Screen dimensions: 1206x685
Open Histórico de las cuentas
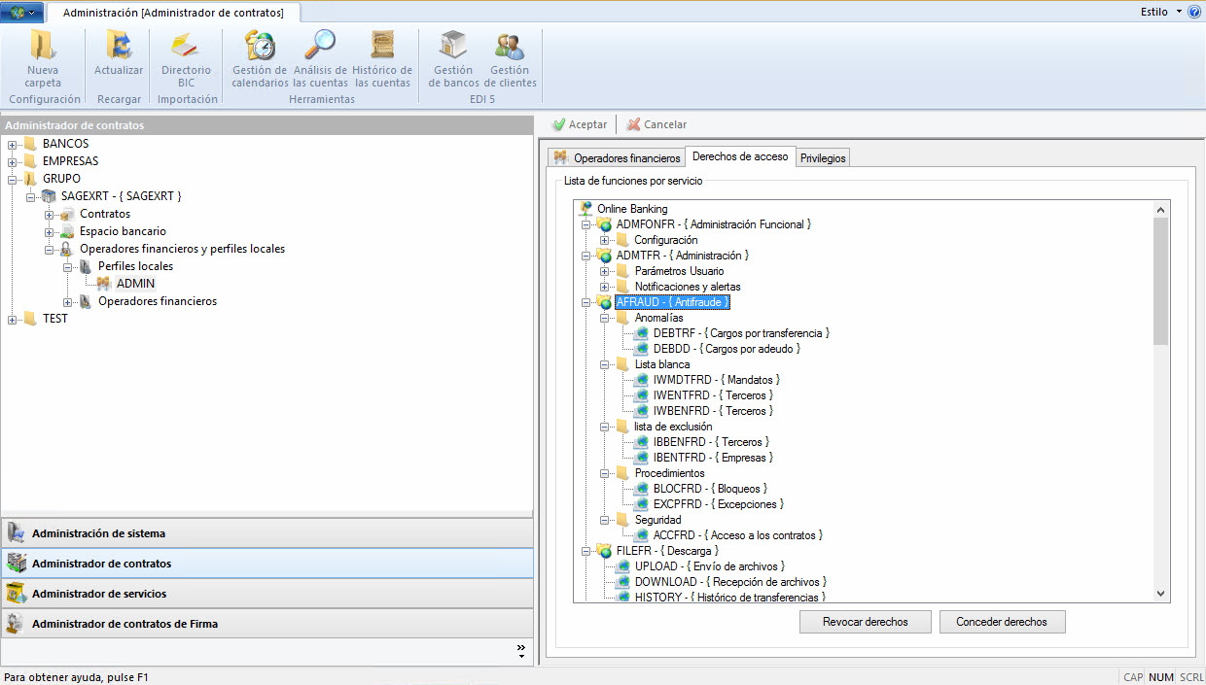[x=381, y=47]
